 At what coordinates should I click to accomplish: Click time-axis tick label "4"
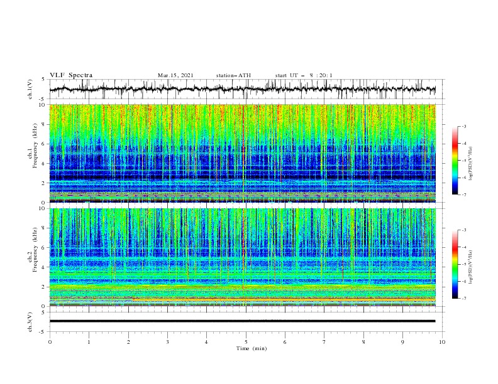(x=207, y=342)
